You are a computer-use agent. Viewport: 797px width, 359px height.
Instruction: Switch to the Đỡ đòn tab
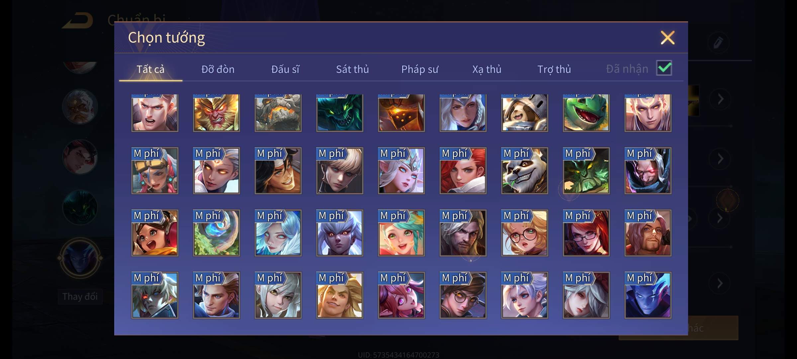(218, 69)
